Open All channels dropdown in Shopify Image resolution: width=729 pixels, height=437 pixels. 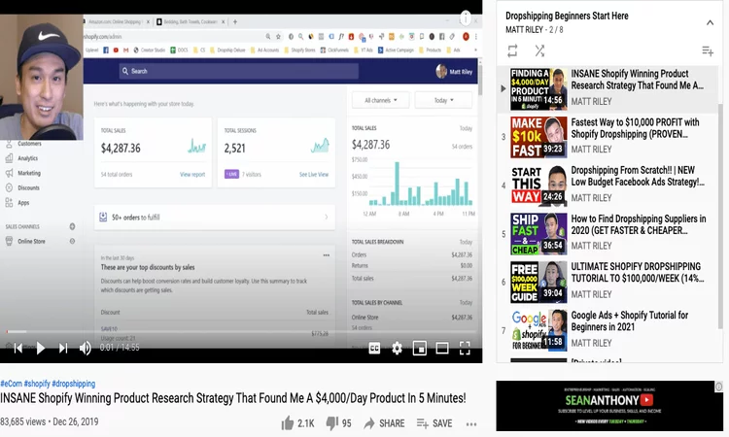click(x=381, y=100)
